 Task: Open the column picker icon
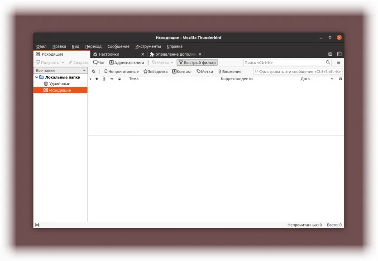340,79
